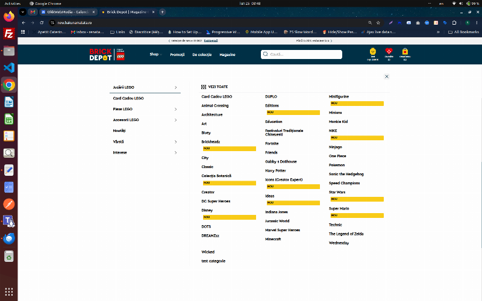This screenshot has height=301, width=482.
Task: Open Chrome's three-dot menu
Action: (477, 23)
